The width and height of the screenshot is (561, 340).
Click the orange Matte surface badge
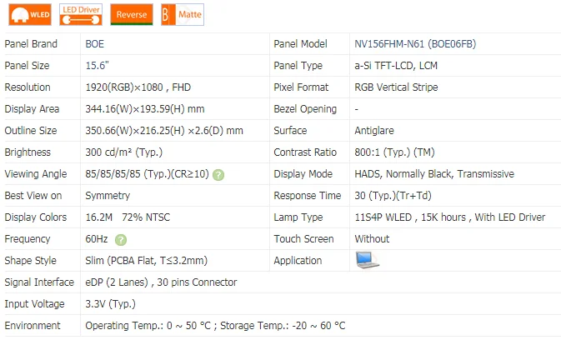coord(181,14)
